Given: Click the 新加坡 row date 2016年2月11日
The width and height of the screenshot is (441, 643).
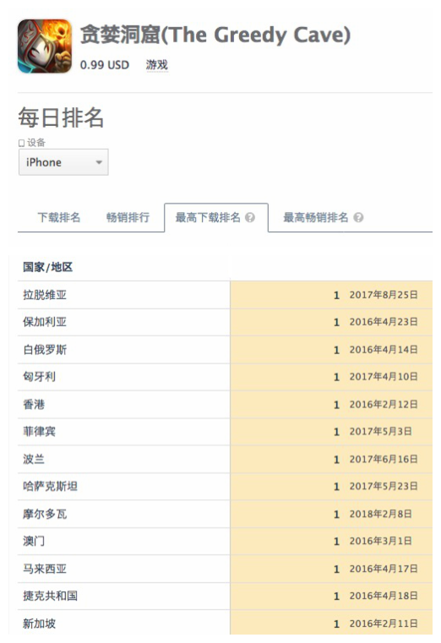Looking at the screenshot, I should (384, 624).
